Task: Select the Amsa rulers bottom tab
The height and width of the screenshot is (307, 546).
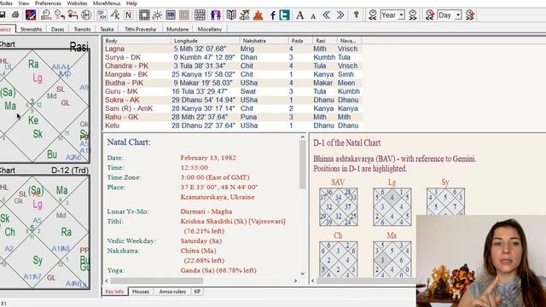Action: coord(172,292)
